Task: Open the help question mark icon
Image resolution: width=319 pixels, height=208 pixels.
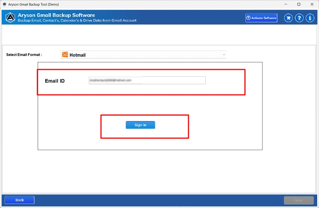Action: pos(299,18)
